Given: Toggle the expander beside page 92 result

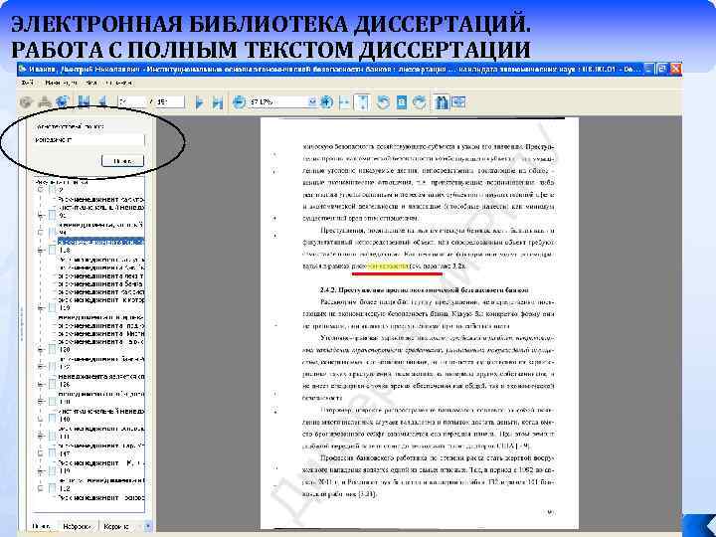Looking at the screenshot, I should tap(40, 215).
